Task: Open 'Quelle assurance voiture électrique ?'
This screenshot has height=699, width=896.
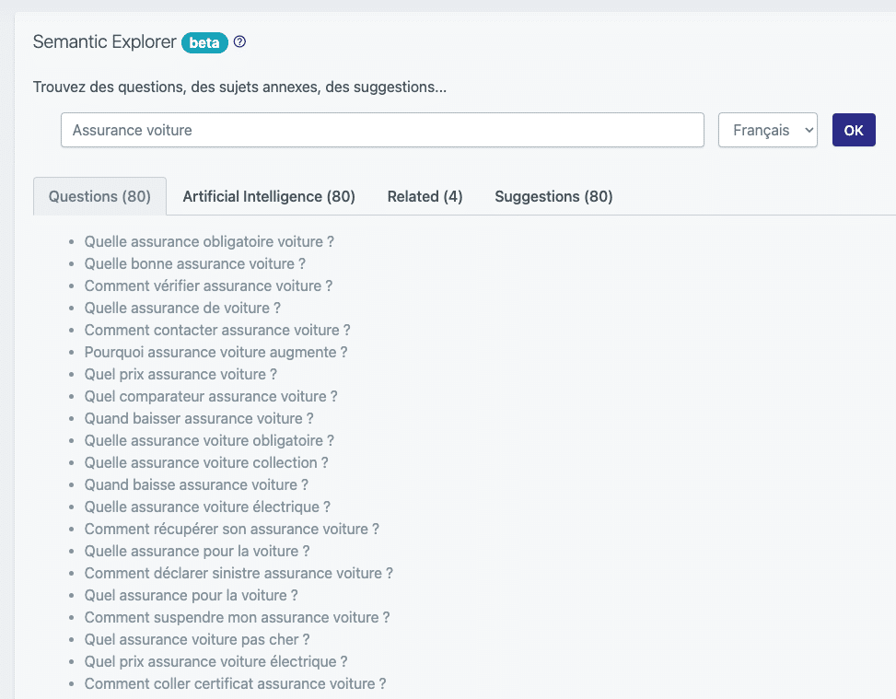Action: pos(207,507)
